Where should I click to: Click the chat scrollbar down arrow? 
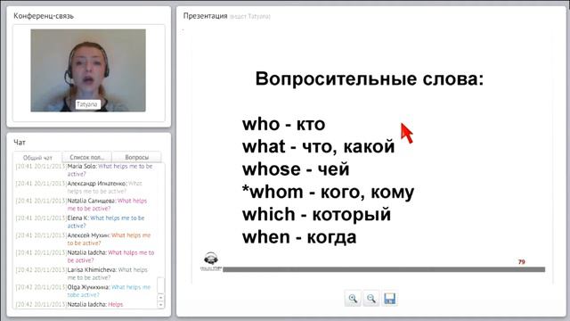pos(160,305)
